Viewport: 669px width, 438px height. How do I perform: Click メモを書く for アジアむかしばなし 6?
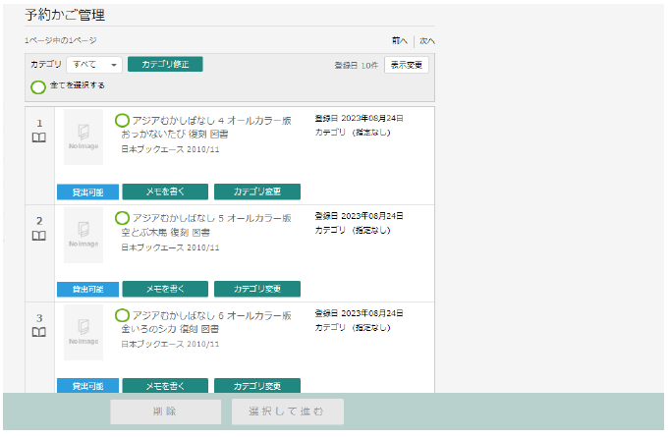[x=165, y=386]
